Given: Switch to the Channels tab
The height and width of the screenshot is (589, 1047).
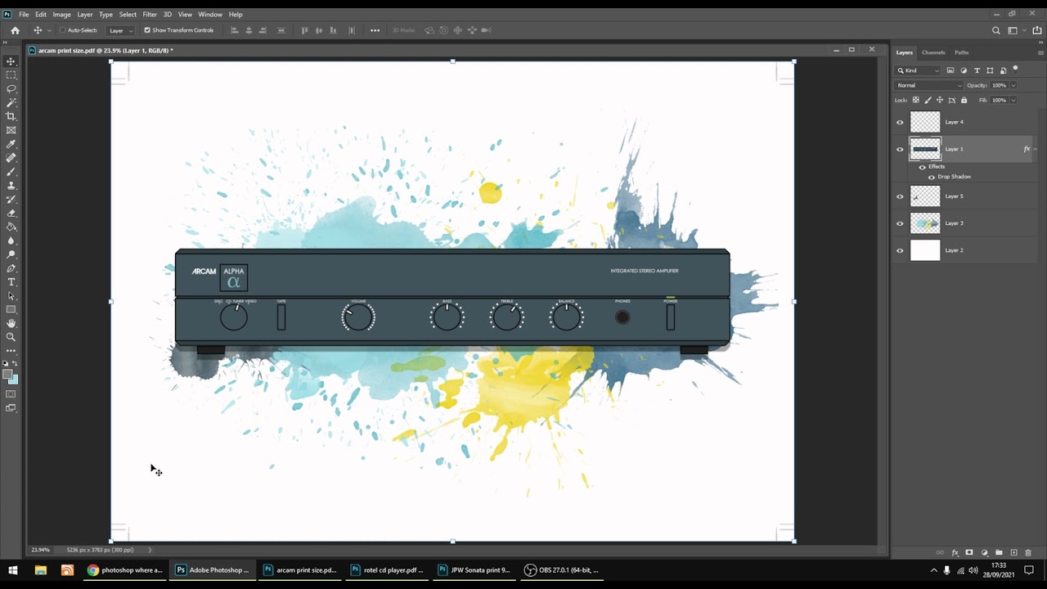Looking at the screenshot, I should pos(933,52).
